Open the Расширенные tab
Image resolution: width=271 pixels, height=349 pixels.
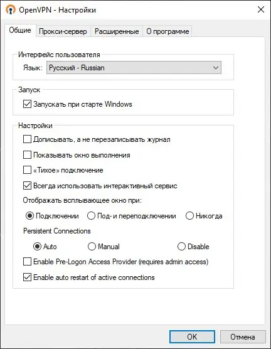[x=117, y=31]
